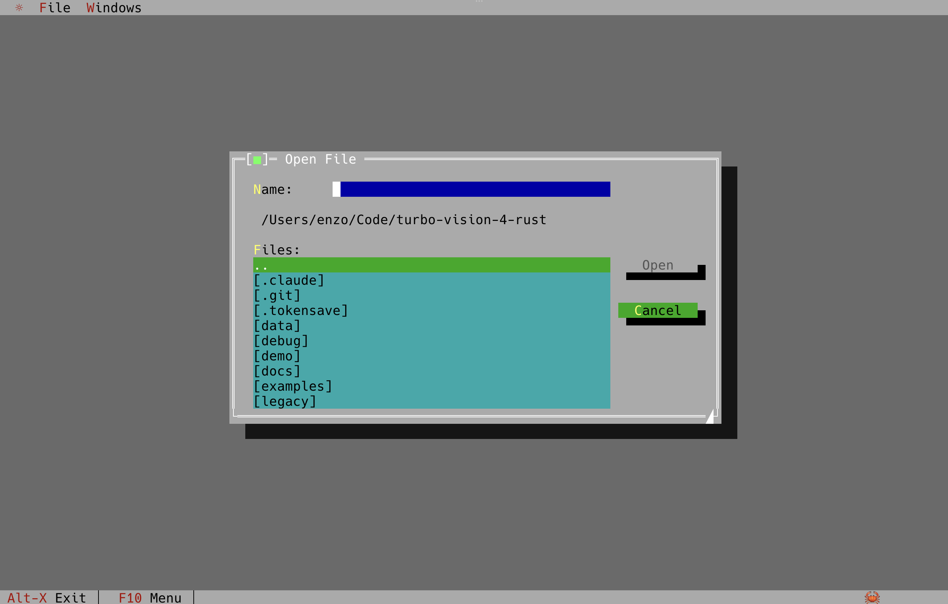This screenshot has height=604, width=948.
Task: Click the current directory path text
Action: (x=404, y=220)
